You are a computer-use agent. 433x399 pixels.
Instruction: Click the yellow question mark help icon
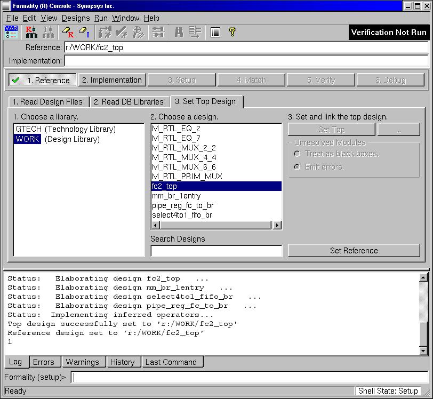(232, 32)
